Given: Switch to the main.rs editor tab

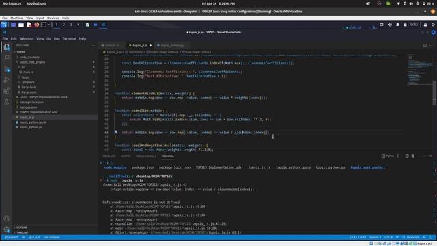Looking at the screenshot, I should [112, 46].
